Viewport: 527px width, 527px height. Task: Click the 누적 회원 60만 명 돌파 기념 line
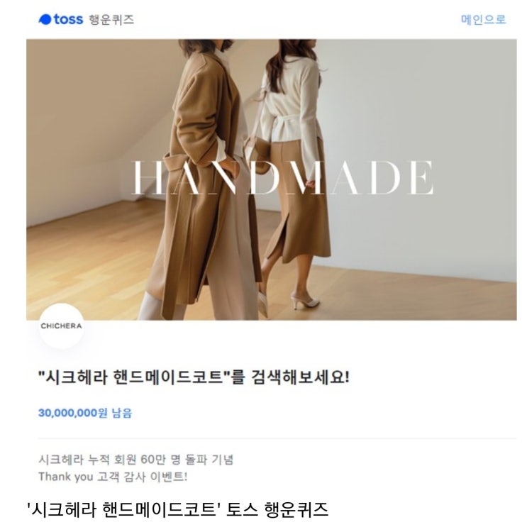point(135,460)
